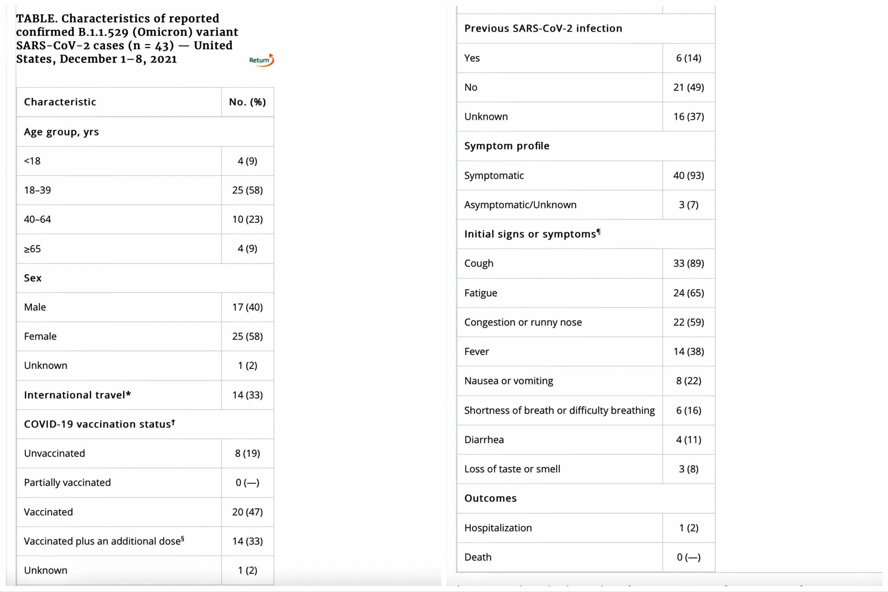
Task: Click the COVID-19 vaccination status heading
Action: pos(99,424)
